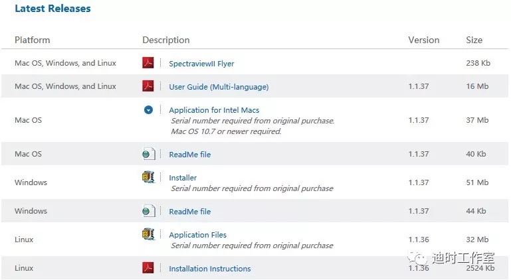
Task: Click the PDF icon beside SpectraviewII Flyer
Action: coord(148,64)
